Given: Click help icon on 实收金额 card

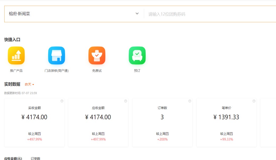Looking at the screenshot, I should click(62, 101).
